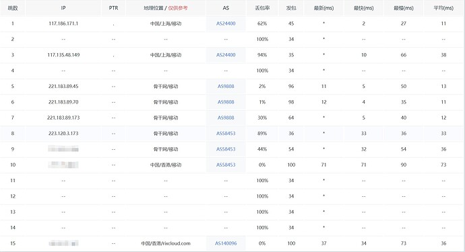Click hop number 12 cell
The image size is (465, 252).
[x=13, y=196]
